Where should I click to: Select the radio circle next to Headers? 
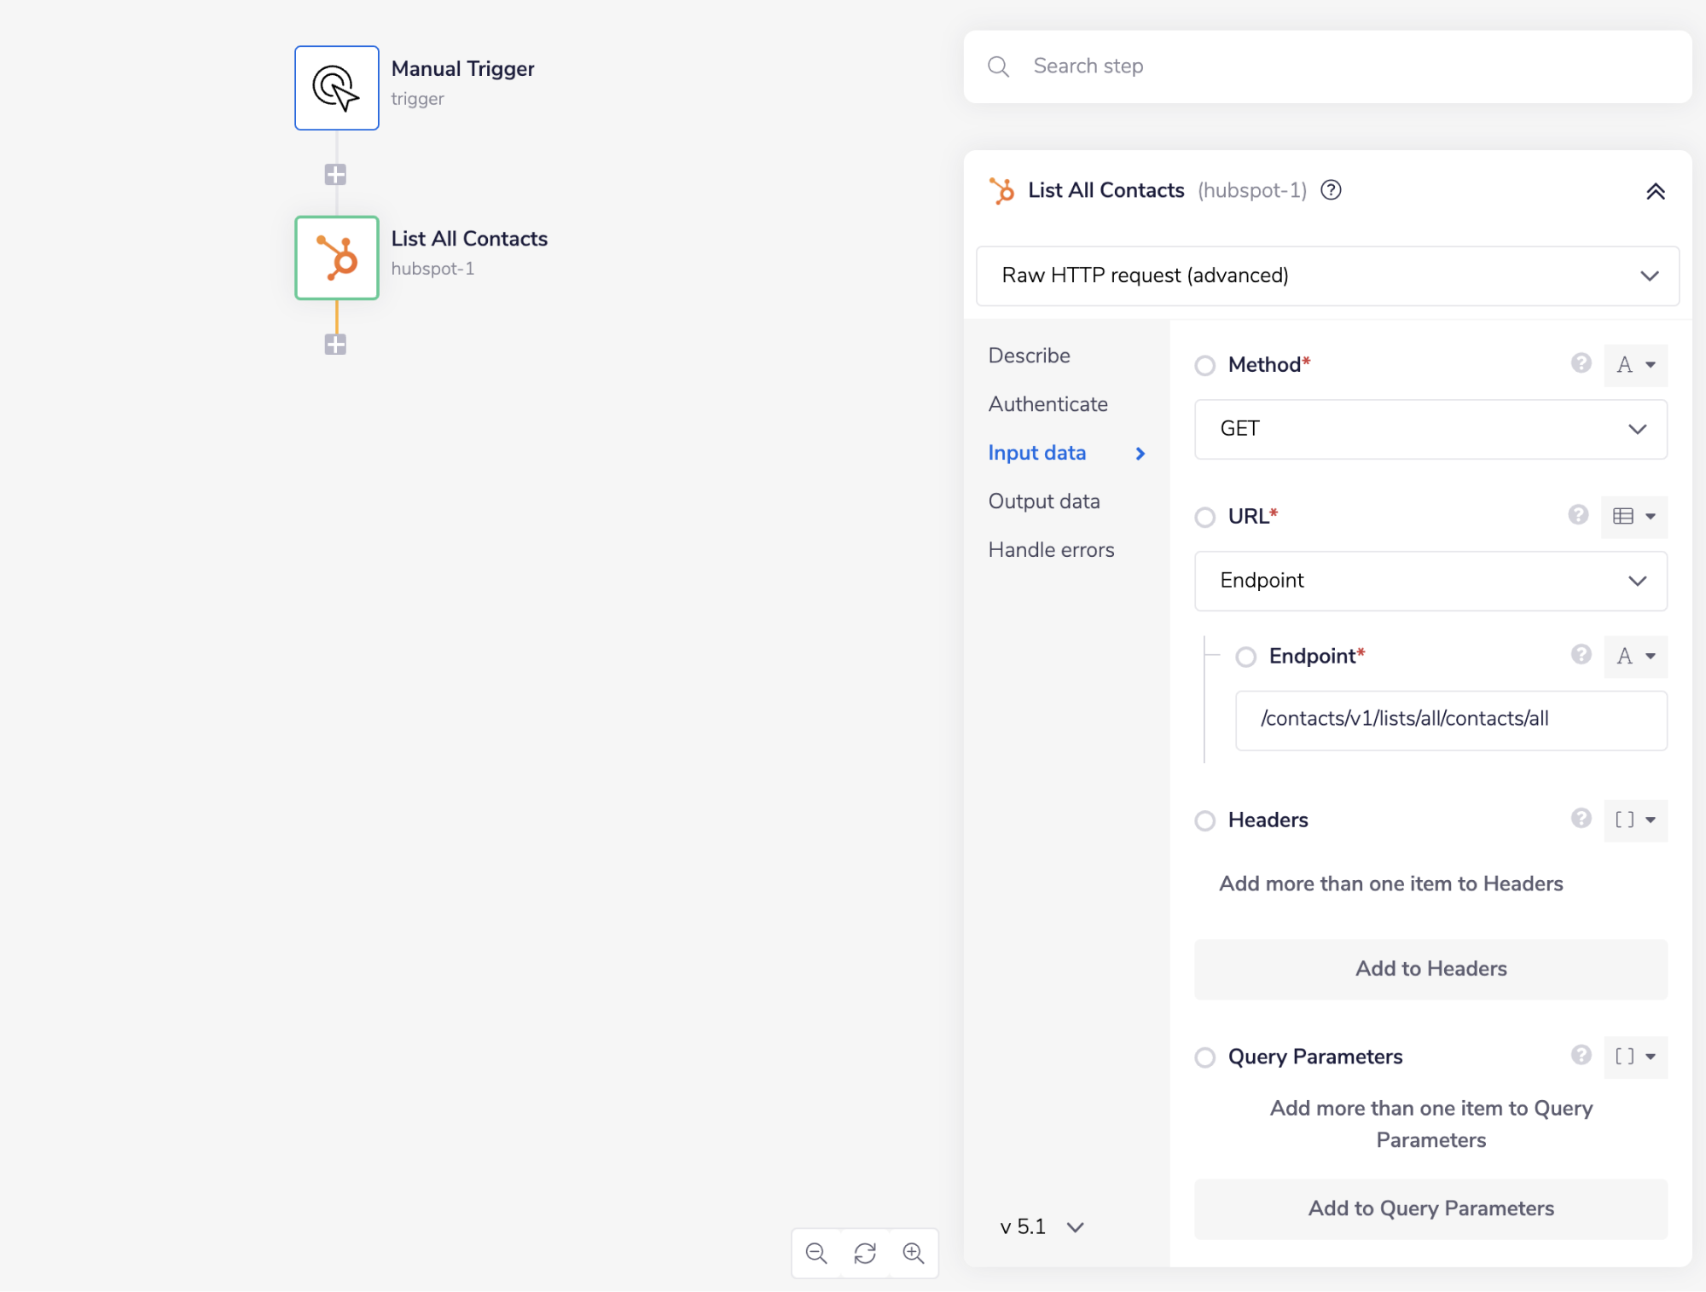[1205, 820]
